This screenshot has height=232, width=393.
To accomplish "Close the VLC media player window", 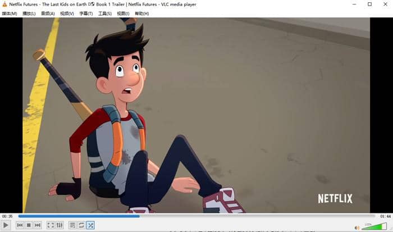I will 385,4.
